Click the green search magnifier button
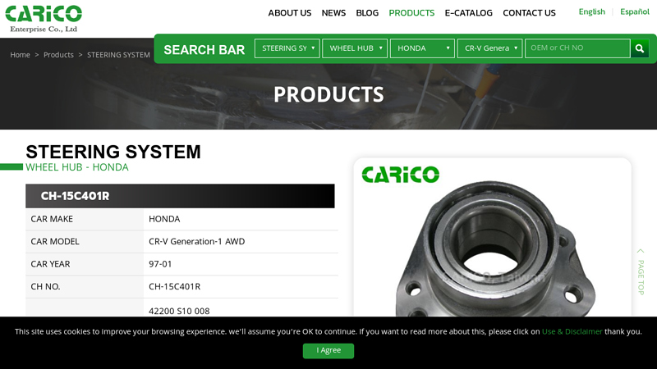Image resolution: width=657 pixels, height=369 pixels. pos(640,48)
